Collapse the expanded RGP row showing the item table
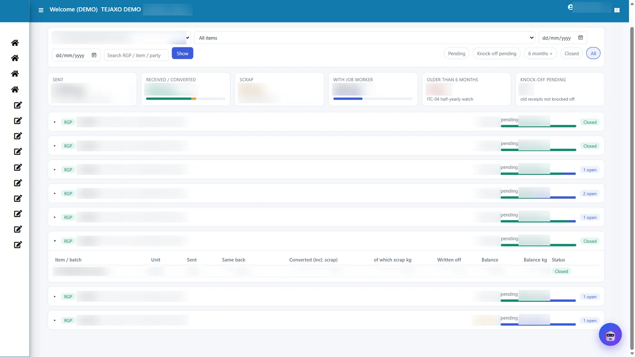The height and width of the screenshot is (357, 635). pyautogui.click(x=55, y=241)
